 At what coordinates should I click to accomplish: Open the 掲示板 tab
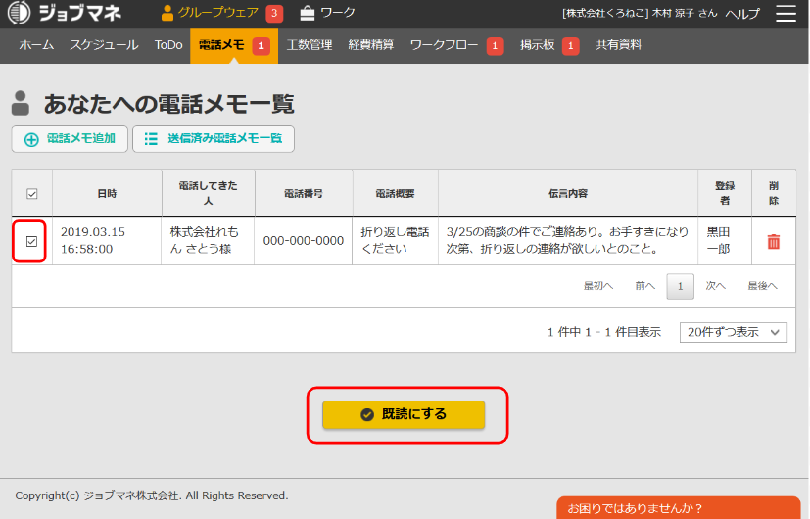(x=538, y=45)
